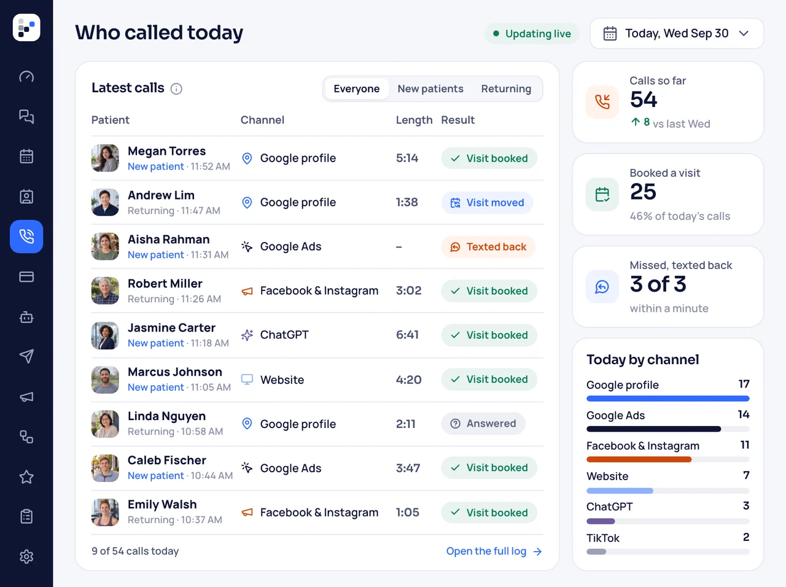Click Visit booked badge for Megan Torres
This screenshot has height=587, width=786.
[489, 158]
